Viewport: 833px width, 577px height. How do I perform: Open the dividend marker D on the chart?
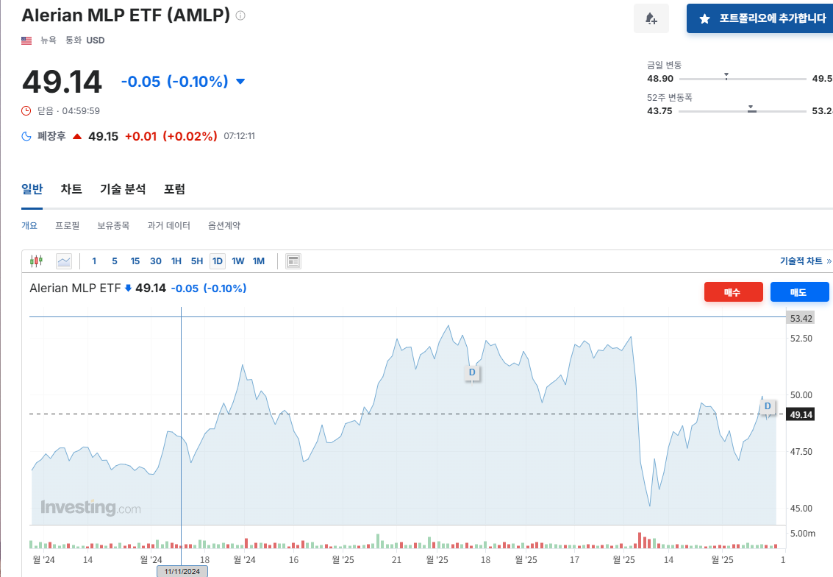pyautogui.click(x=471, y=373)
